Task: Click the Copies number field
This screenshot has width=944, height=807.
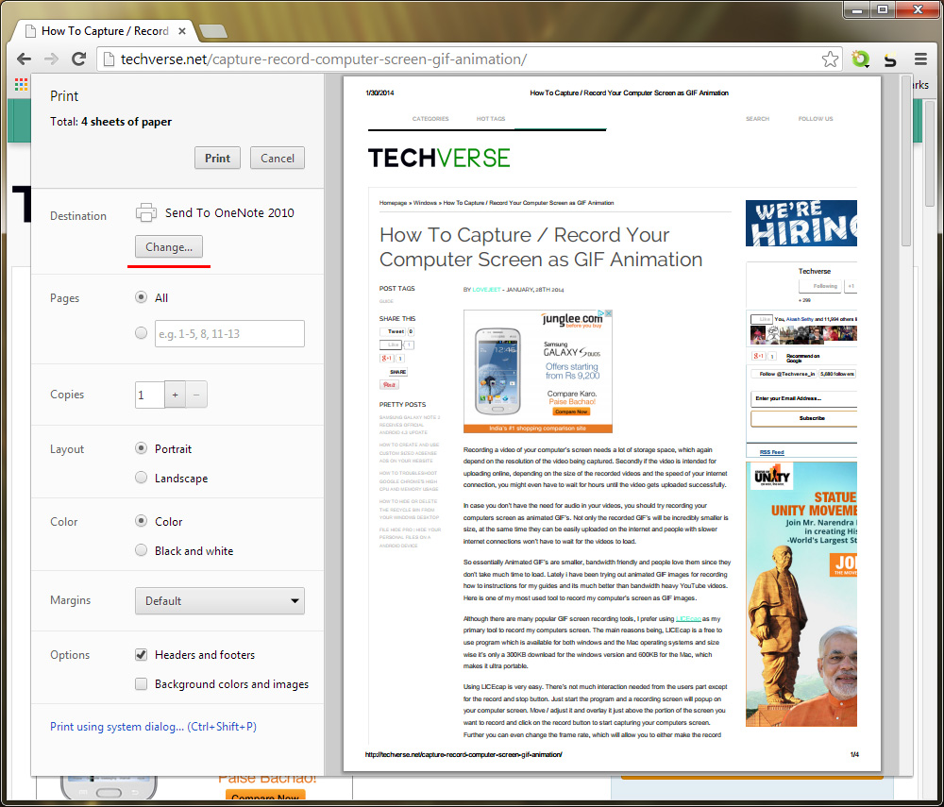Action: pyautogui.click(x=150, y=395)
